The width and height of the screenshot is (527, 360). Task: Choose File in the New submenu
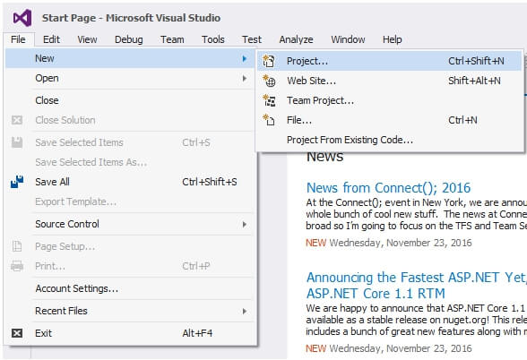point(389,120)
